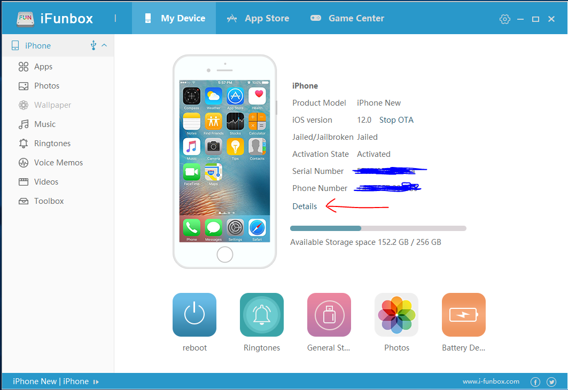Click the iFunbox logo icon
The height and width of the screenshot is (390, 568).
pyautogui.click(x=25, y=19)
